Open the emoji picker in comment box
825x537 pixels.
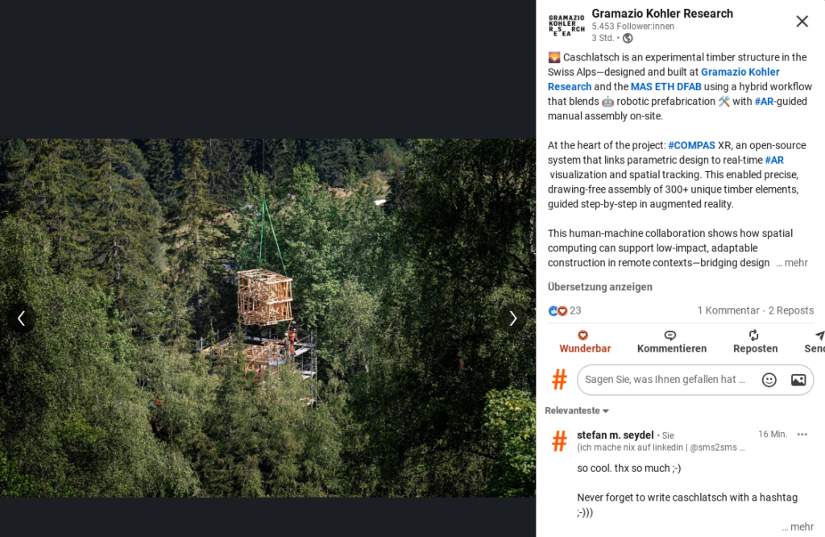(769, 380)
